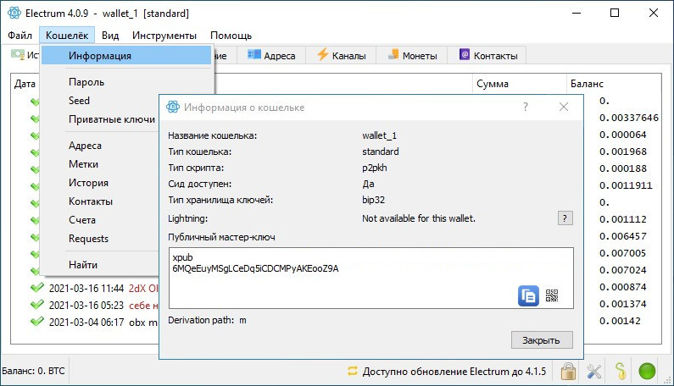Show QR code of master public key
This screenshot has height=386, width=674.
552,295
